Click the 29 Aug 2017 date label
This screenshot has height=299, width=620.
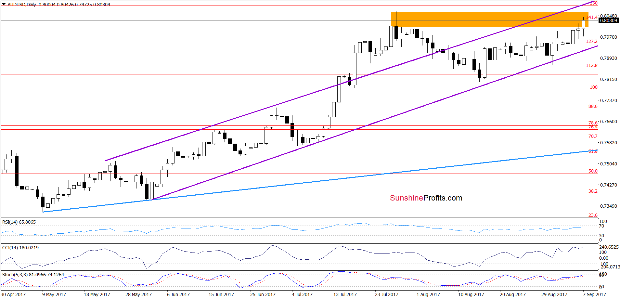[x=554, y=294]
